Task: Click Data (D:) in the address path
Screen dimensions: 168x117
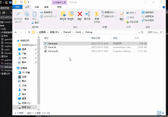Action: [54, 32]
